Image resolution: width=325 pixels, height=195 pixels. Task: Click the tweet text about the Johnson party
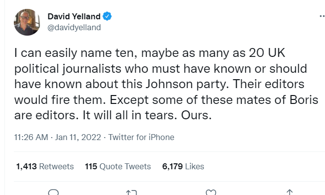click(166, 84)
